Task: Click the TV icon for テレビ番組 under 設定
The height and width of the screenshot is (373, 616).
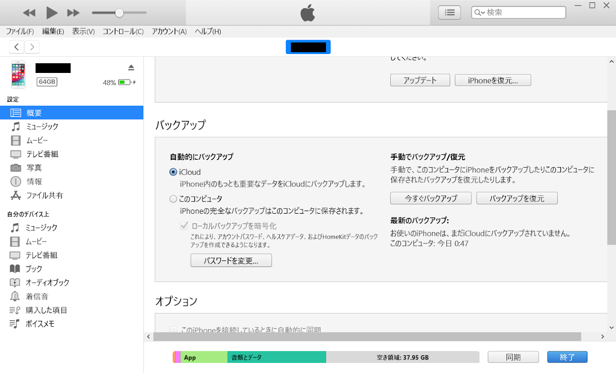Action: click(x=16, y=154)
